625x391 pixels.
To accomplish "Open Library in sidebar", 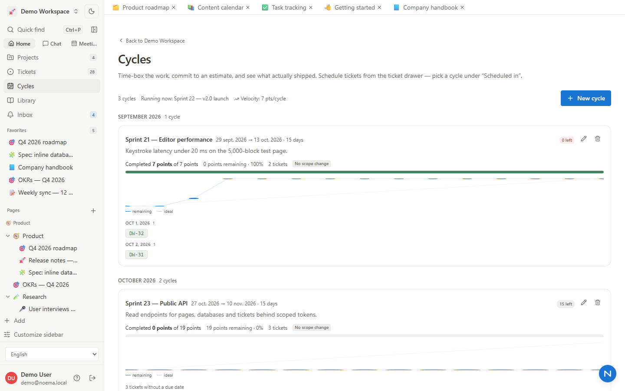I will 52,100.
